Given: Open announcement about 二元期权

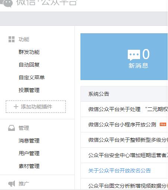Looking at the screenshot, I should point(128,109).
